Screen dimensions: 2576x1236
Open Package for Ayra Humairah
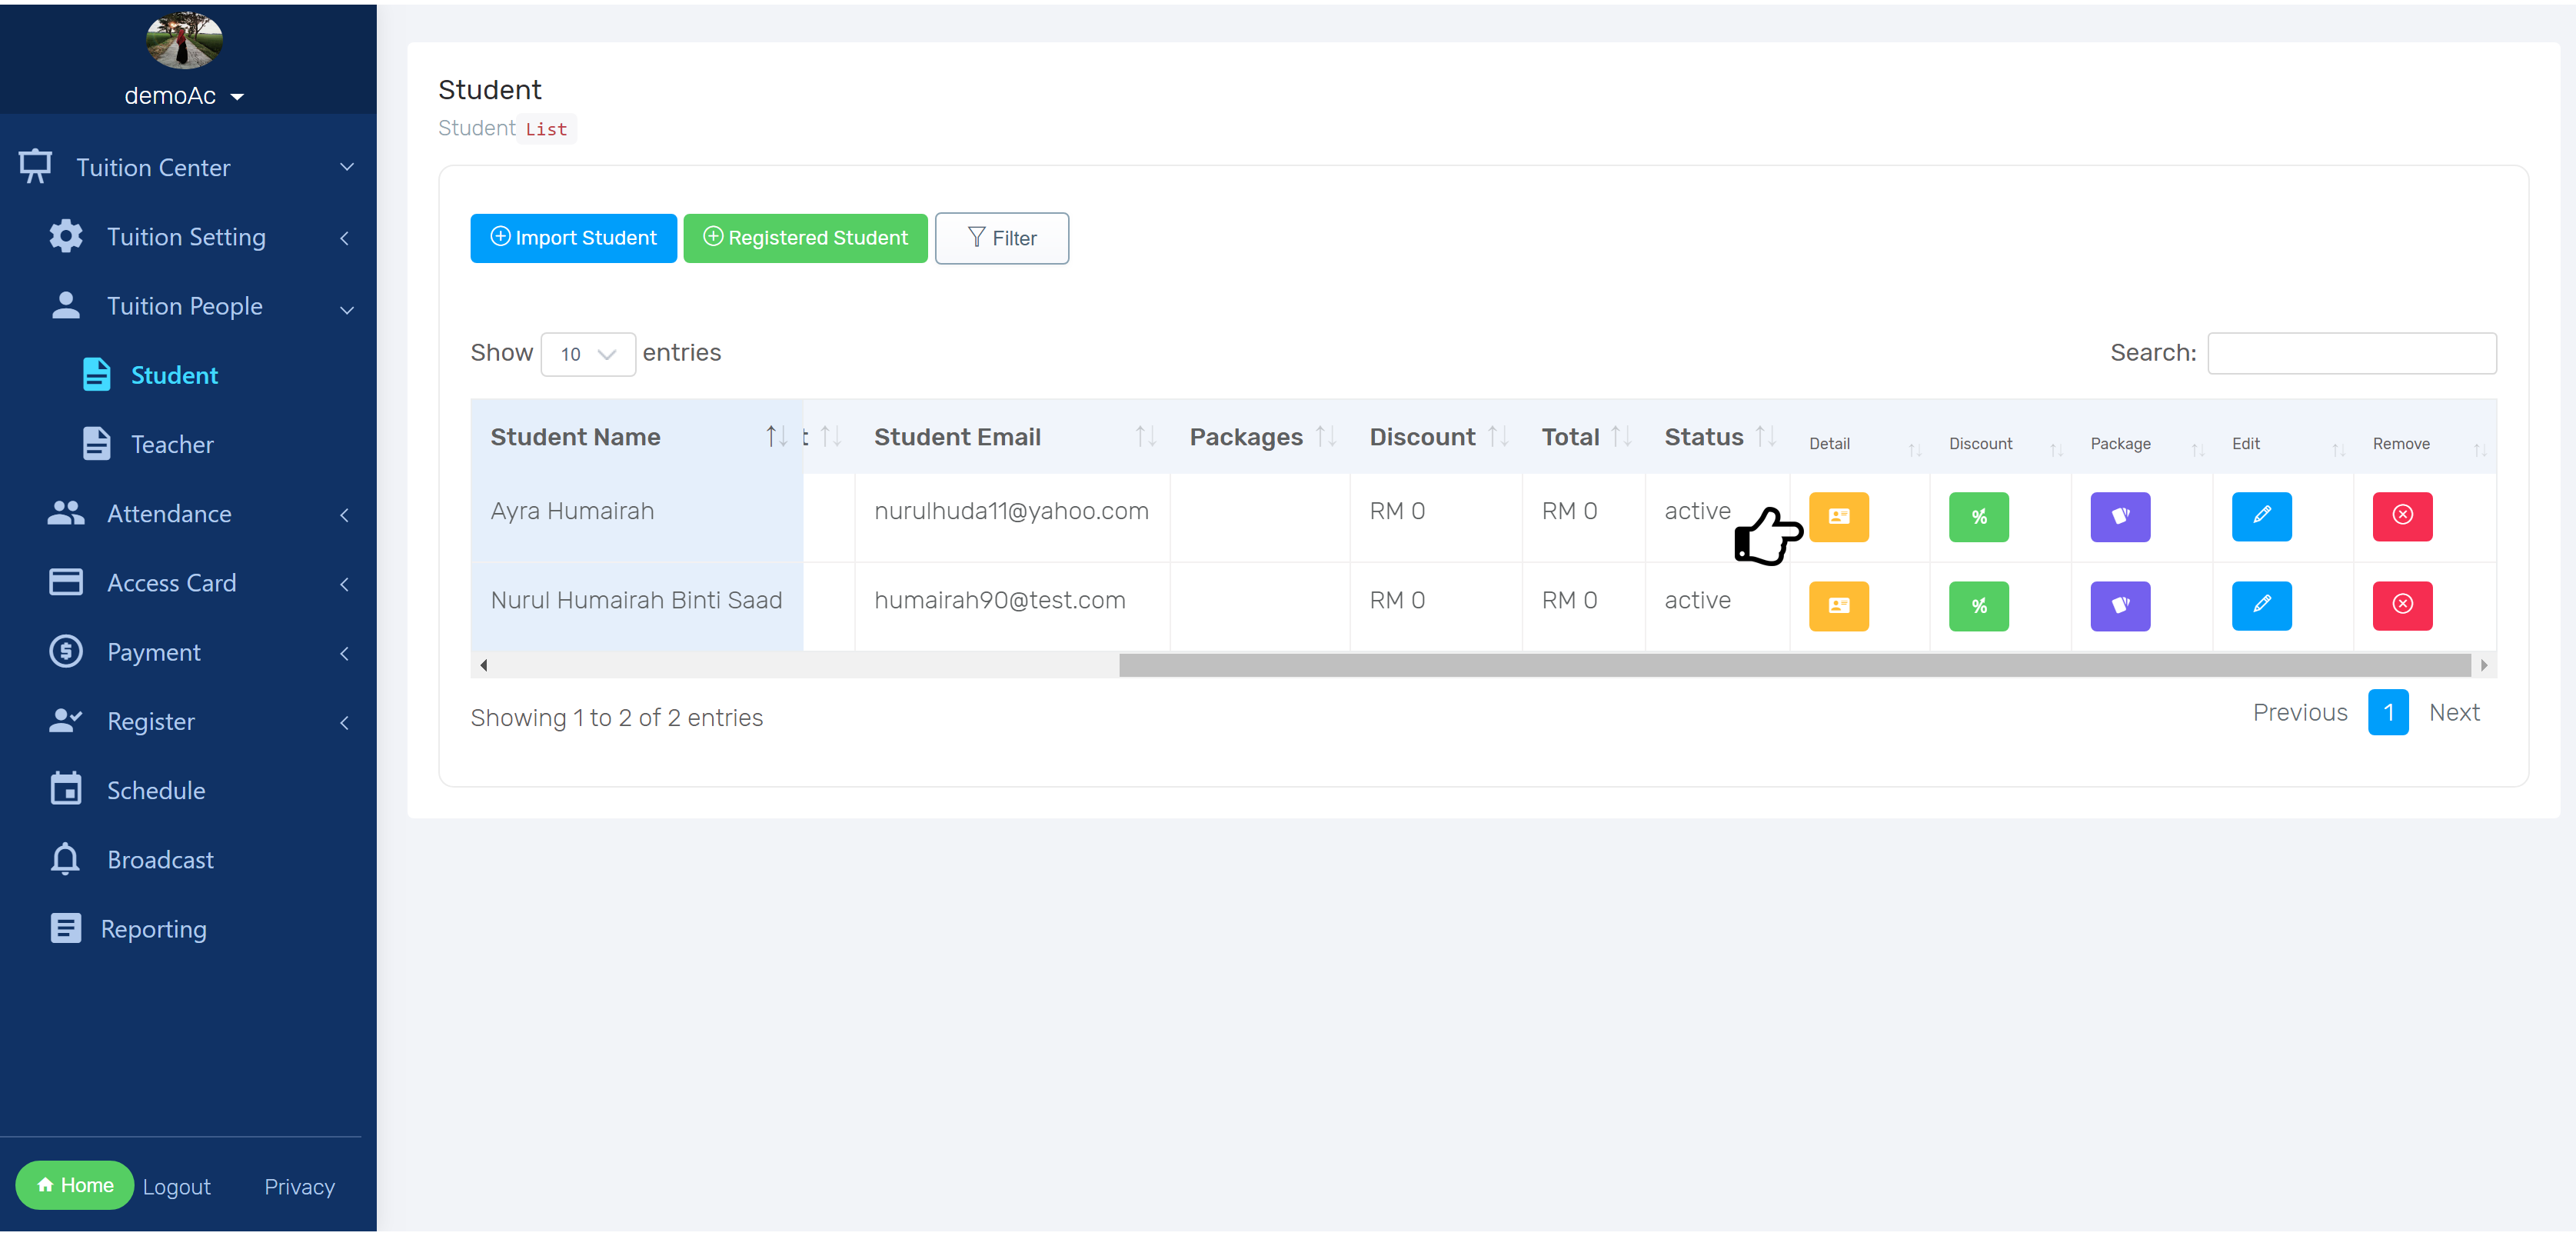pyautogui.click(x=2120, y=517)
